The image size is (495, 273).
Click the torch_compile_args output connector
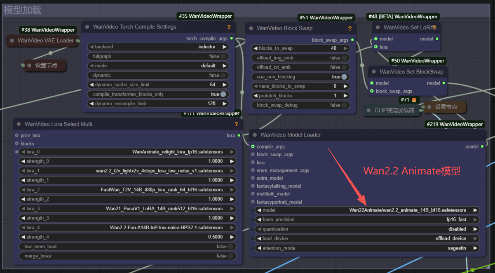click(x=232, y=38)
